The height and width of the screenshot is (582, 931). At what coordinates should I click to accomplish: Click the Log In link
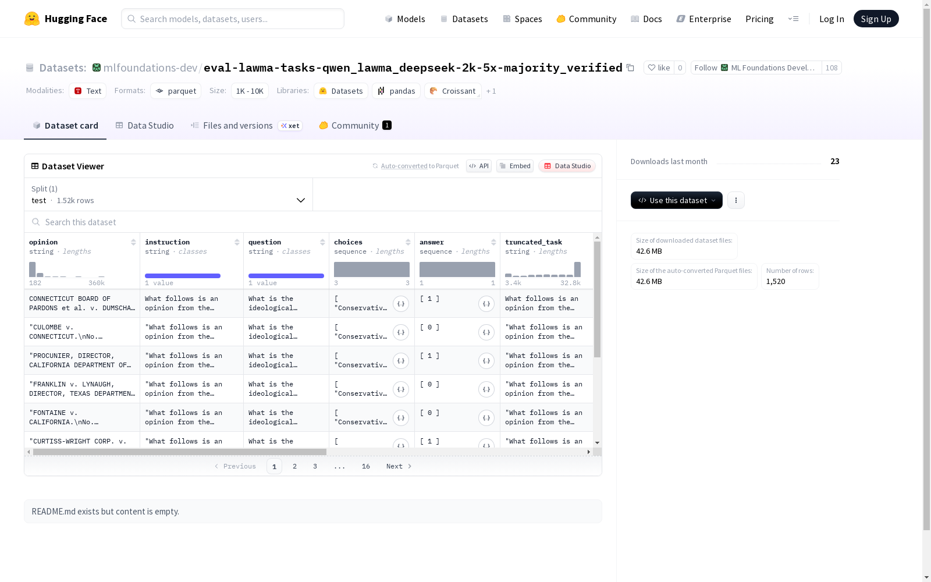(x=831, y=19)
